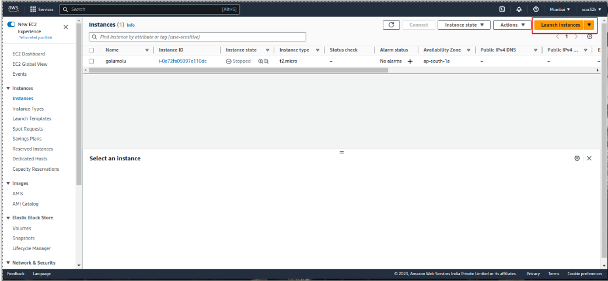This screenshot has height=281, width=608.
Task: Collapse Elastic Block Store sidebar section
Action: pos(9,218)
